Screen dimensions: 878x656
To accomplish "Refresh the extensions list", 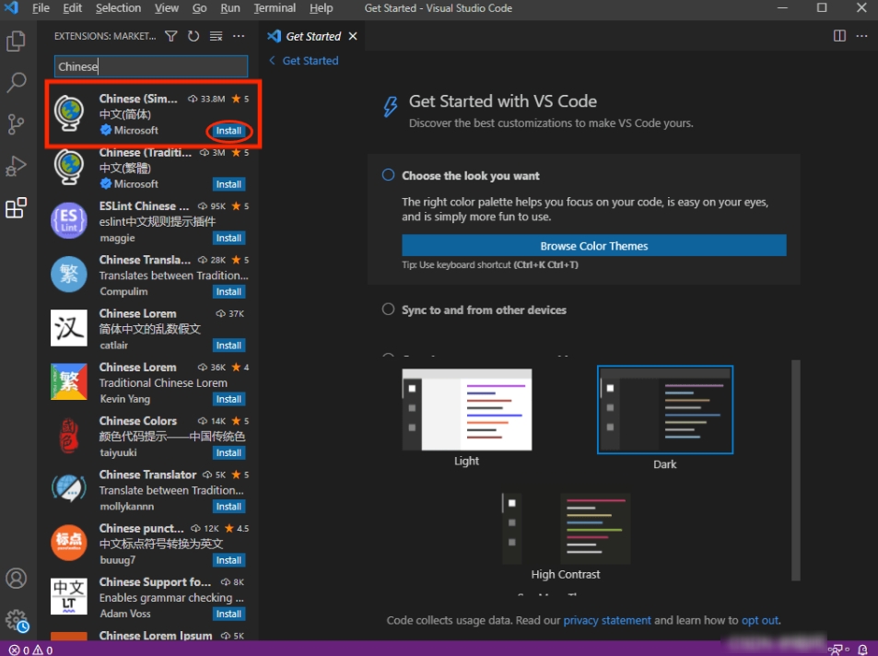I will point(193,36).
